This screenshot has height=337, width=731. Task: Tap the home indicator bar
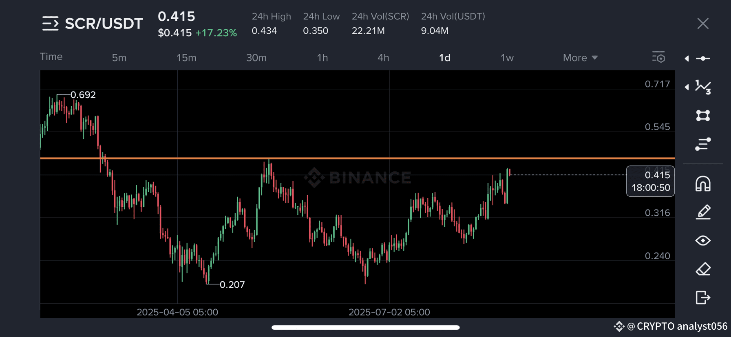[366, 327]
